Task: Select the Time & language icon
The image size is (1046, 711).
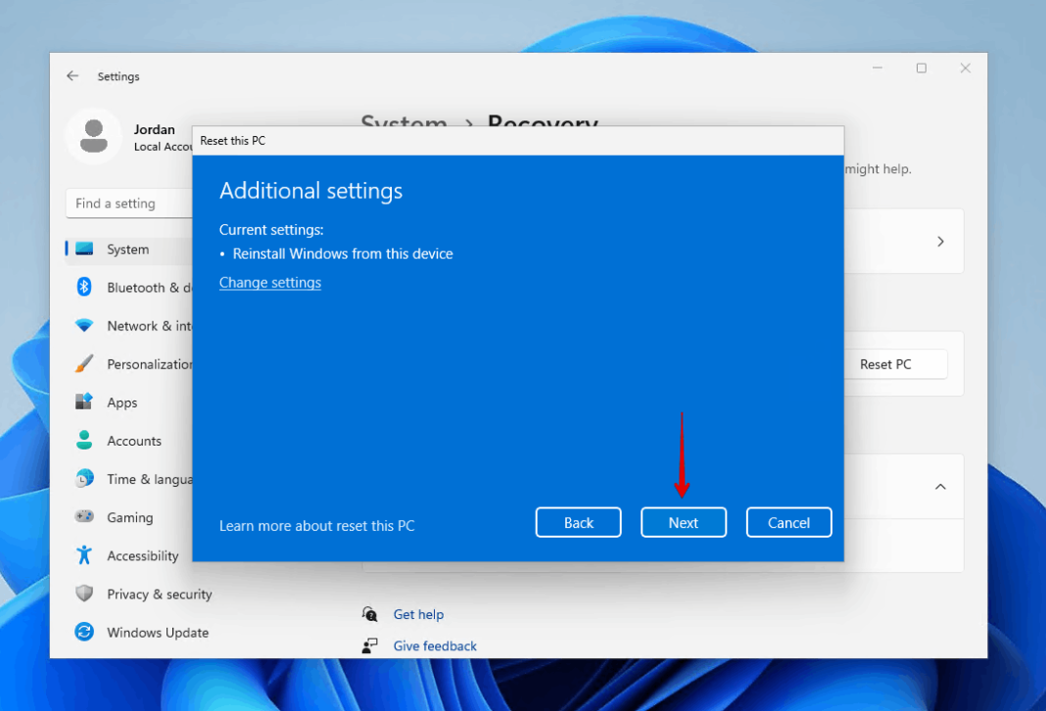Action: (88, 479)
